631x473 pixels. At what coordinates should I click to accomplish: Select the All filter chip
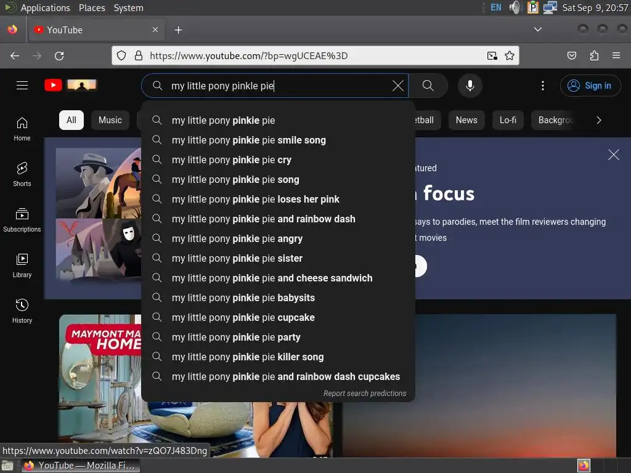[71, 120]
